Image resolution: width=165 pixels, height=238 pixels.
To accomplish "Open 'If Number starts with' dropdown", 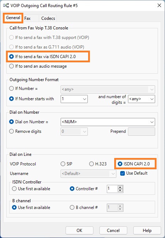I will click(x=74, y=99).
